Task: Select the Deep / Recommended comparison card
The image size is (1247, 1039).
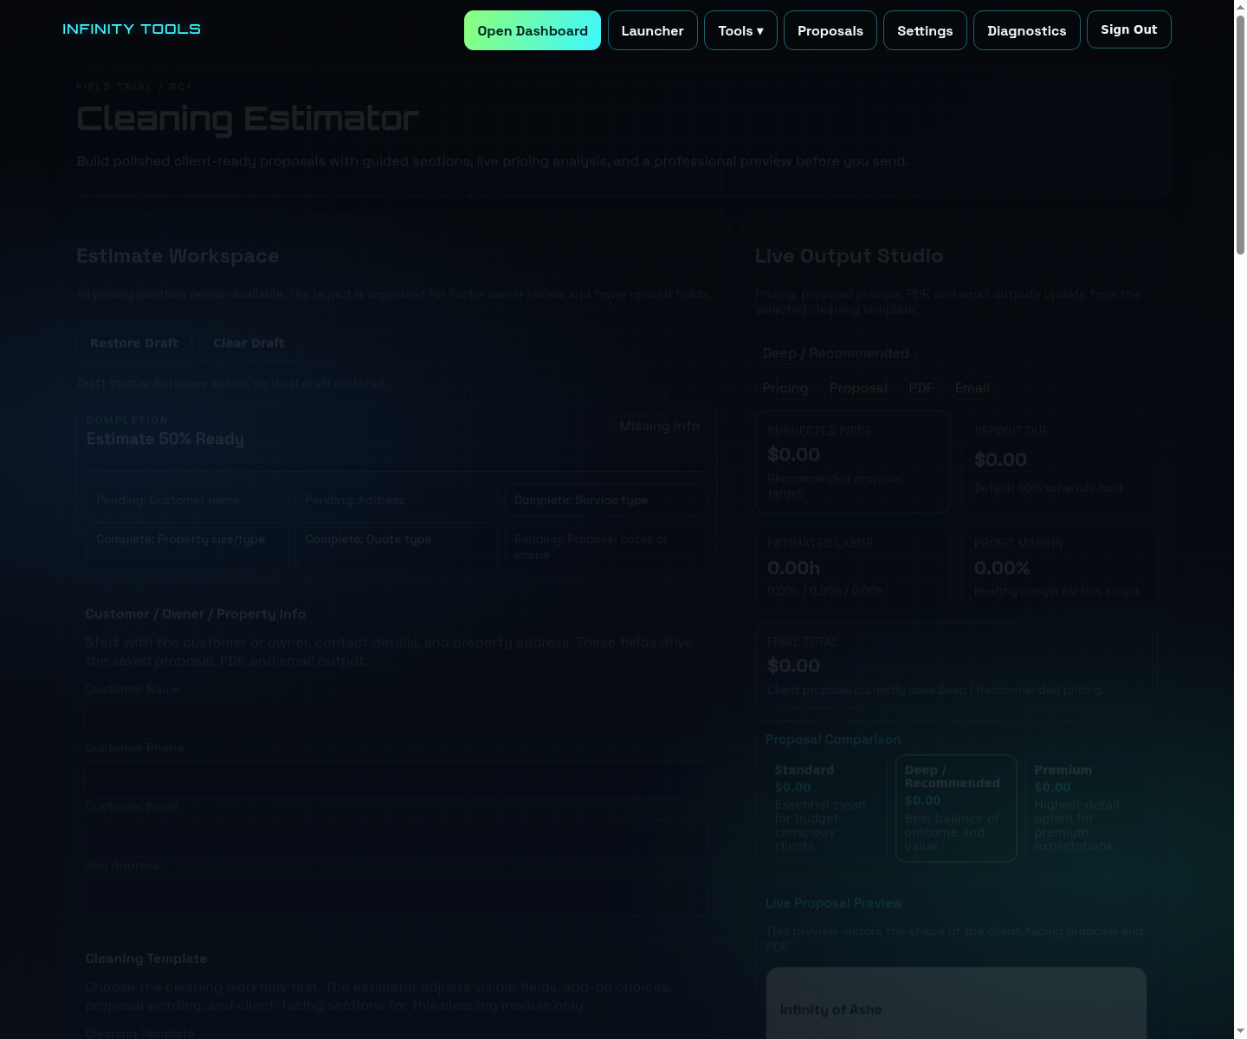Action: 956,809
